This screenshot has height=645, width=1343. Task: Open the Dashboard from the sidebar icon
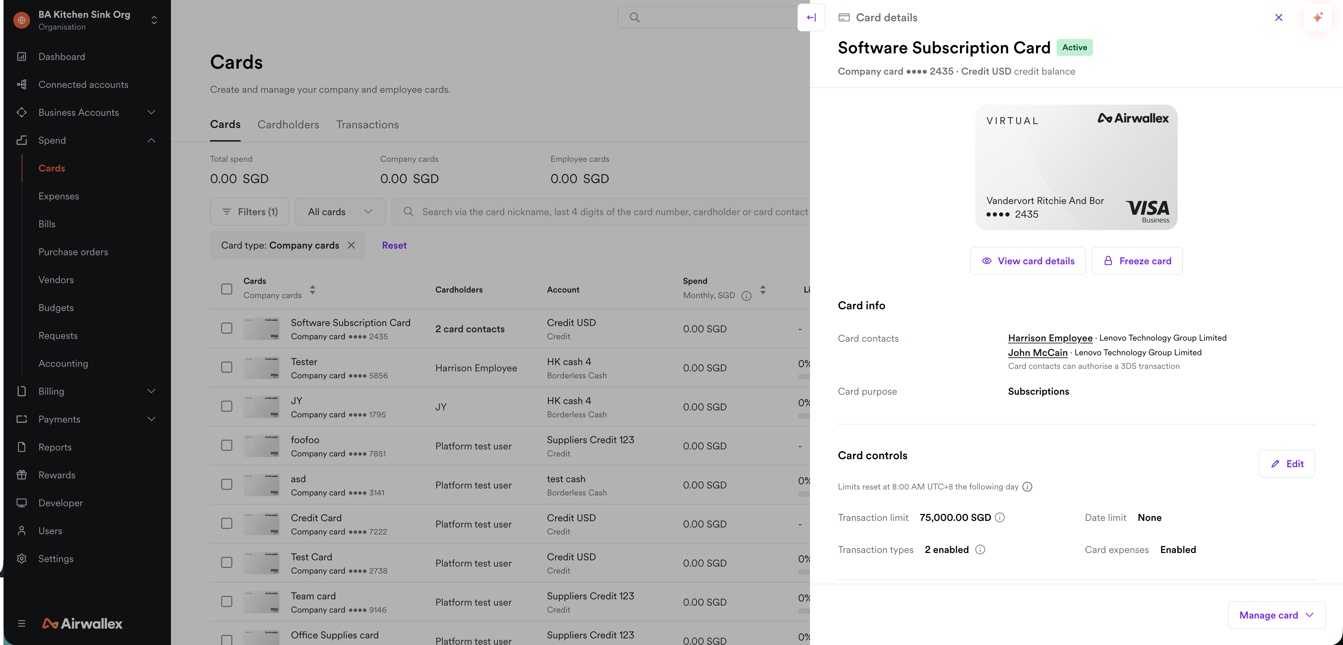pos(21,56)
